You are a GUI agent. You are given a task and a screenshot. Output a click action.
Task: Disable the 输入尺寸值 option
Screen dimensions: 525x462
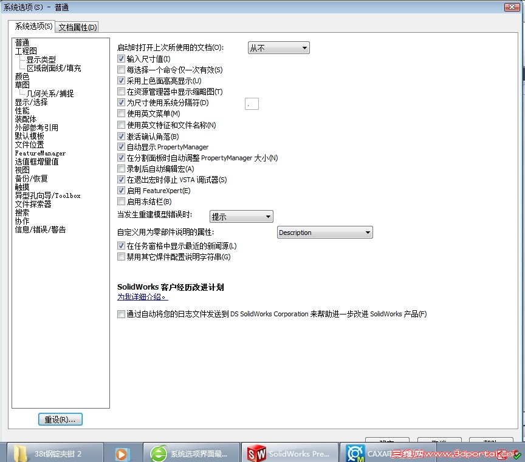coord(120,58)
